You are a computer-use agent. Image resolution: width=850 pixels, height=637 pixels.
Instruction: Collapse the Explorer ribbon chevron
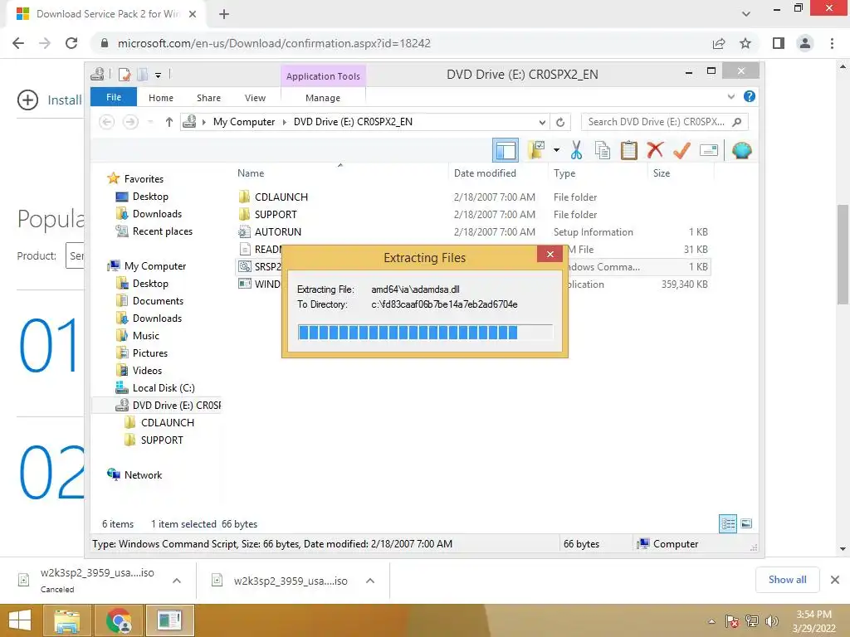click(x=730, y=97)
